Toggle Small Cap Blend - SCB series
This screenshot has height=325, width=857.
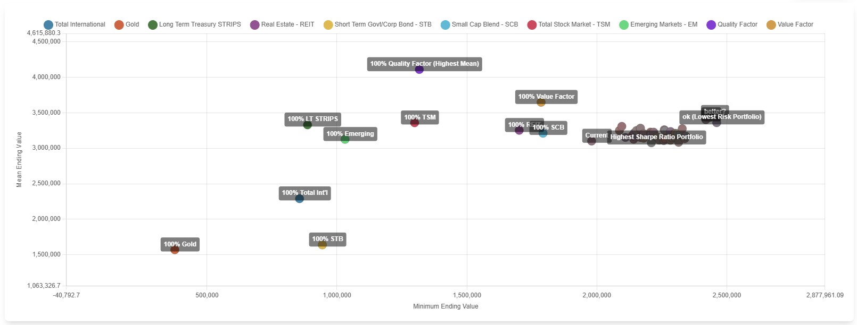pyautogui.click(x=479, y=24)
